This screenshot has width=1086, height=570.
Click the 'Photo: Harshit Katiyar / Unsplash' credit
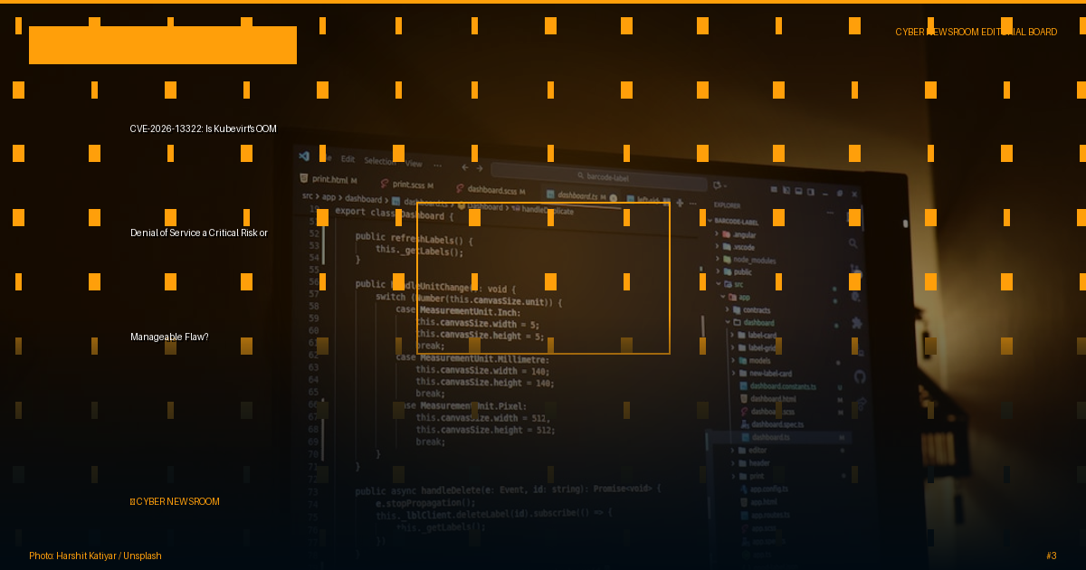[95, 556]
